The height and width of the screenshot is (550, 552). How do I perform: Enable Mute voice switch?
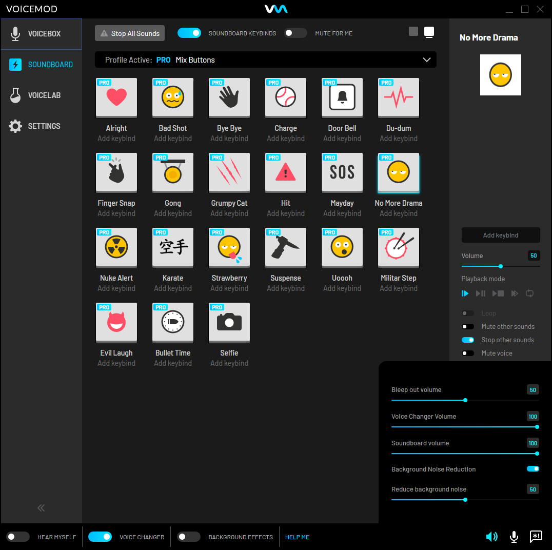(x=467, y=353)
